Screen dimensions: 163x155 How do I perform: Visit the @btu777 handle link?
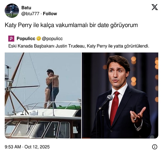point(30,14)
